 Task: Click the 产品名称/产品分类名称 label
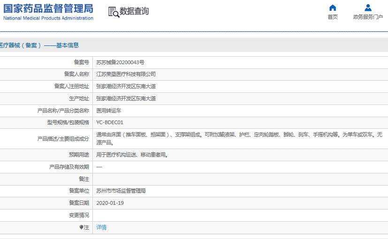tap(63, 111)
